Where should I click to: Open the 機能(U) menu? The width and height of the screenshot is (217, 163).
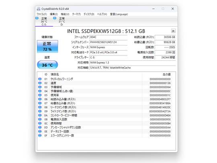point(65,14)
